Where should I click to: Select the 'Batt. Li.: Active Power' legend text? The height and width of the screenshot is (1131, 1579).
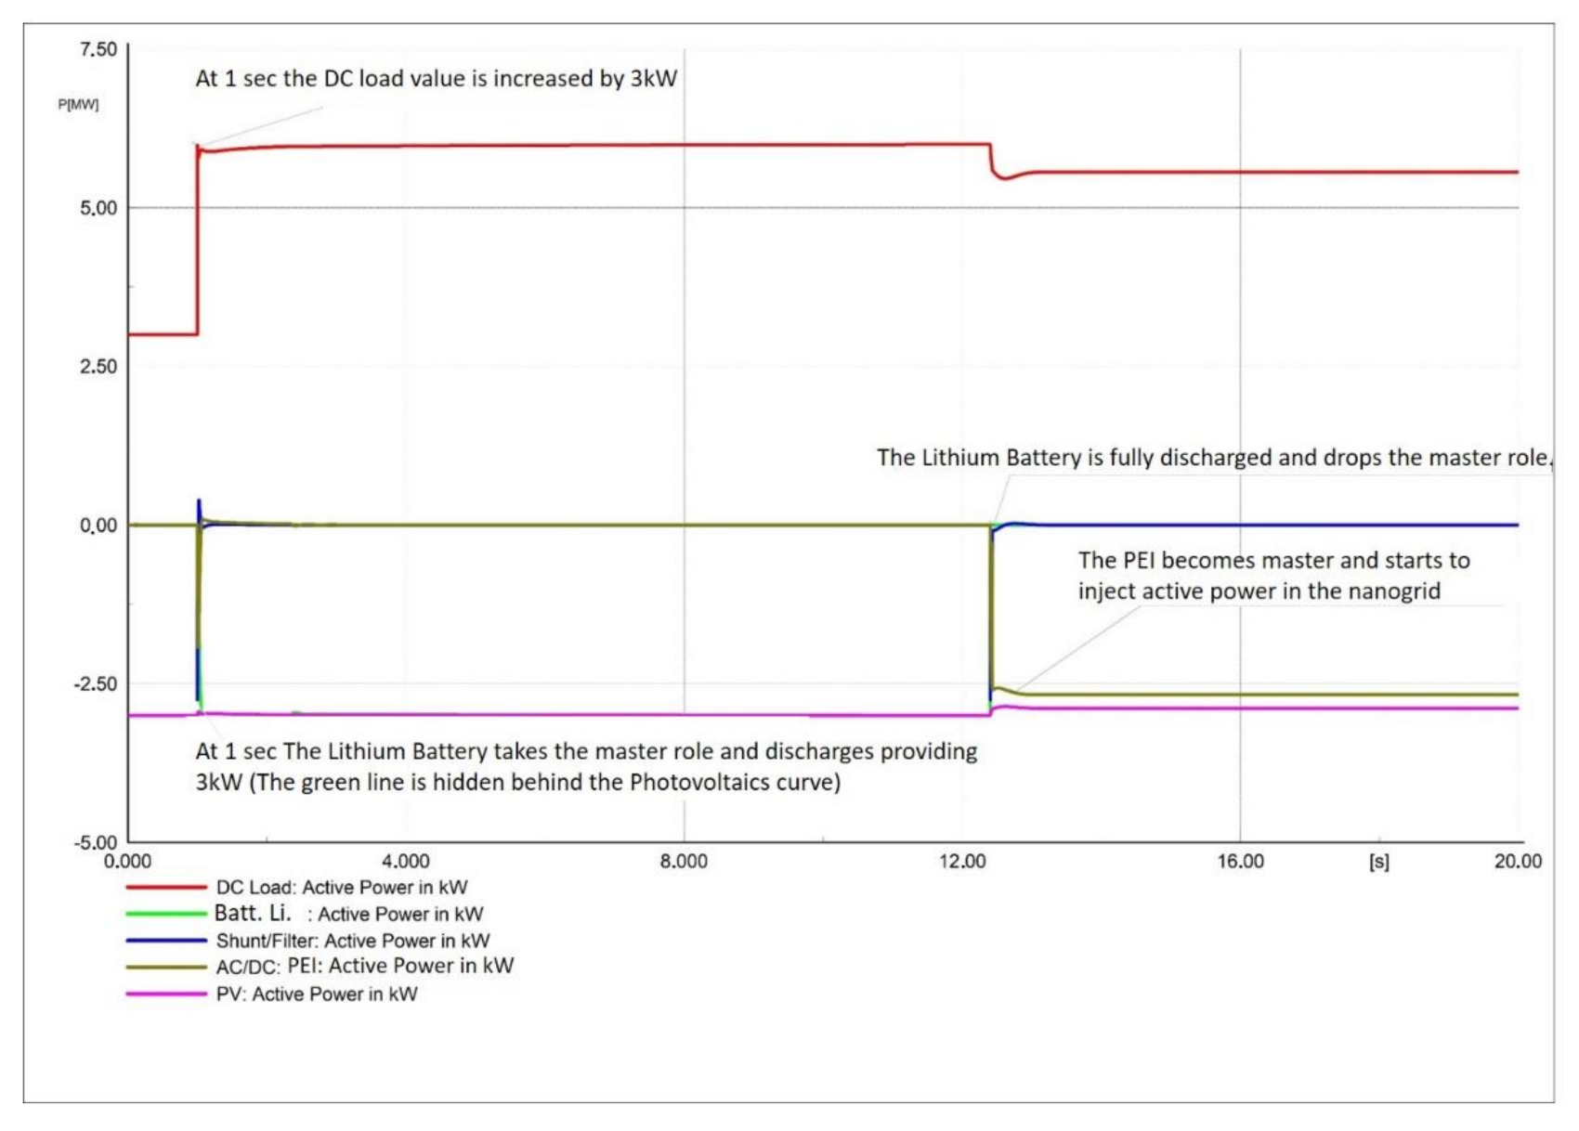click(348, 914)
